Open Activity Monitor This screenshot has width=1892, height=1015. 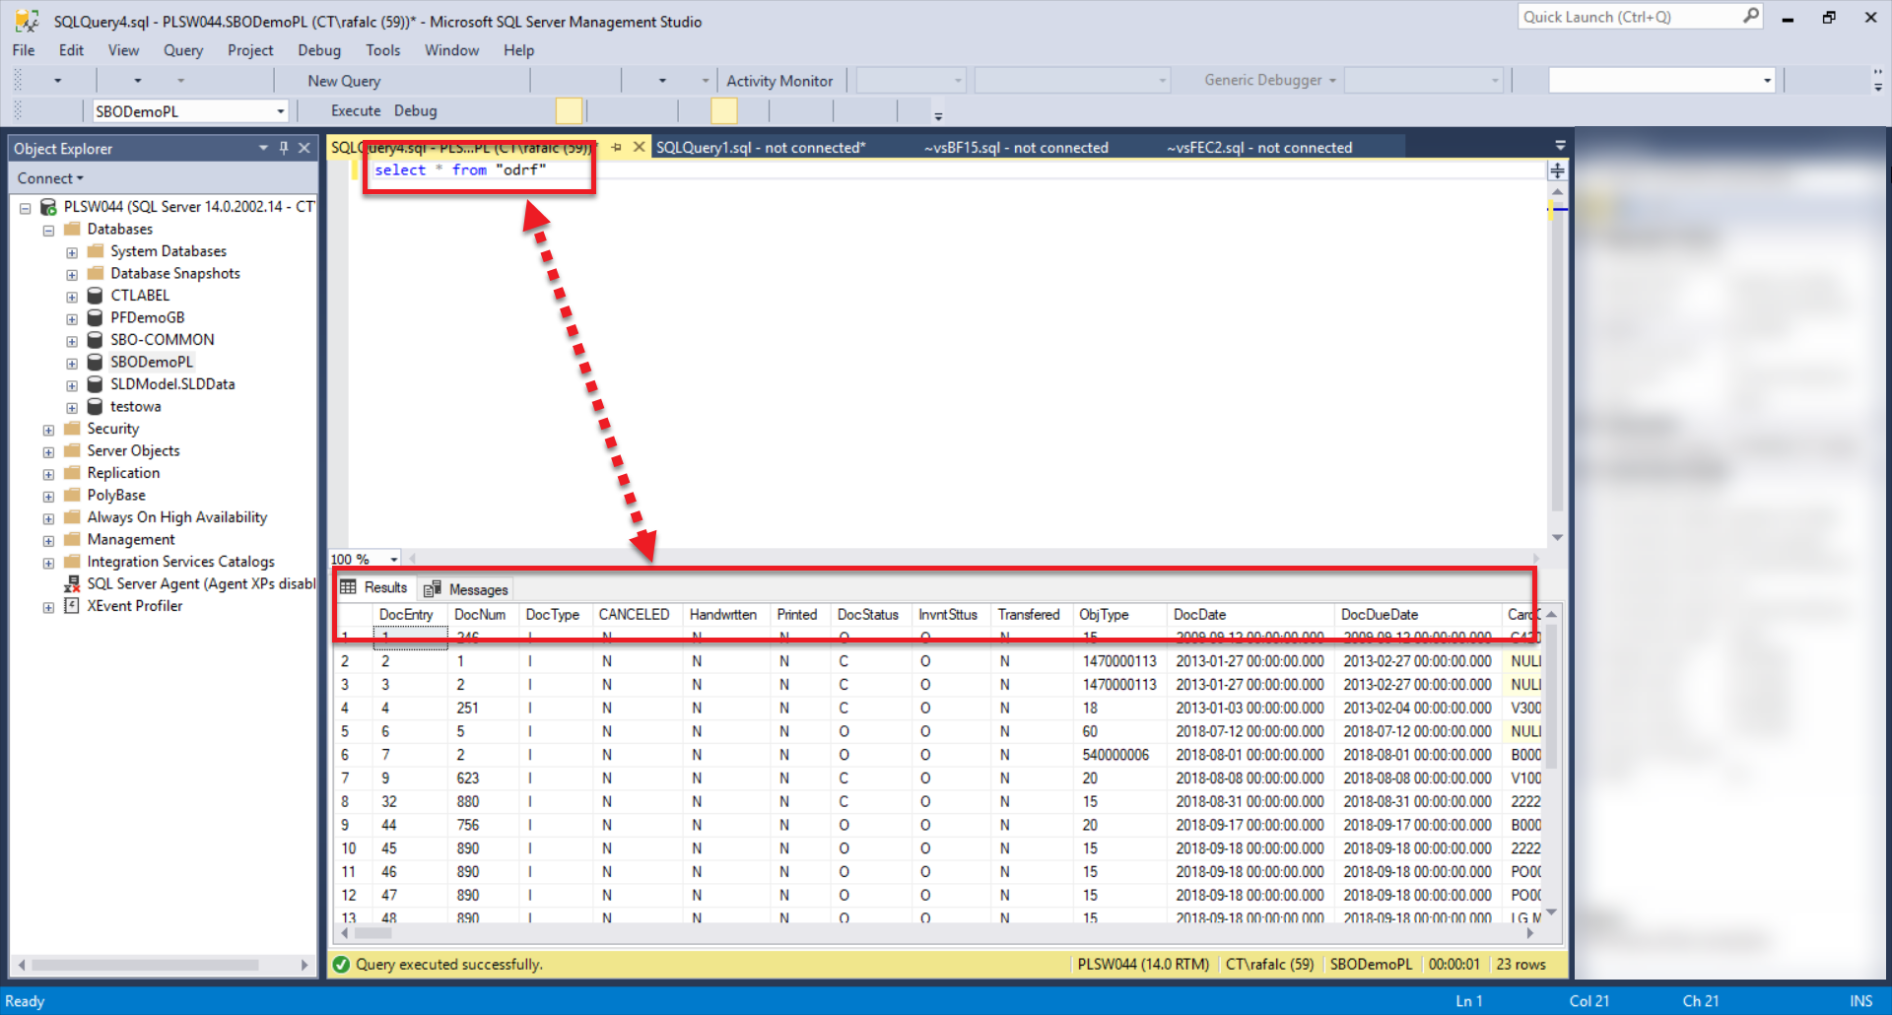pyautogui.click(x=781, y=80)
